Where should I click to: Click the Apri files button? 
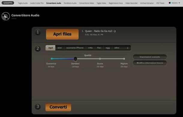pyautogui.click(x=62, y=34)
